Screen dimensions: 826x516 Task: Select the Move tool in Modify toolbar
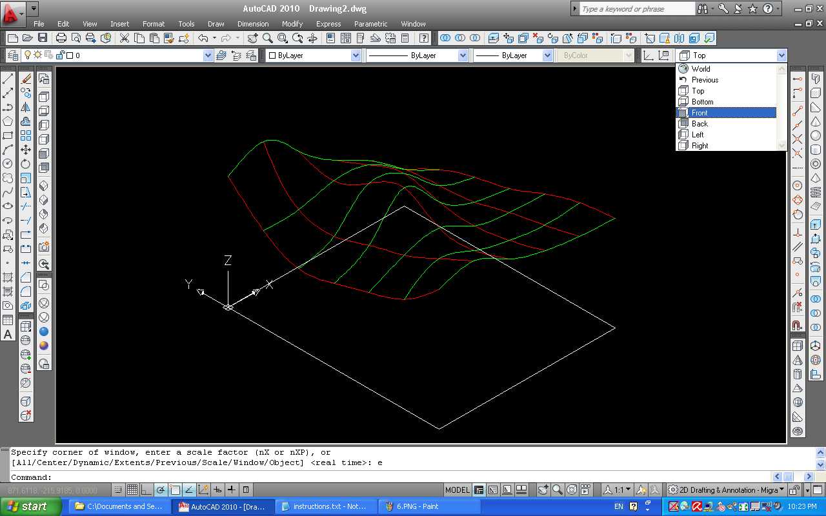click(26, 150)
